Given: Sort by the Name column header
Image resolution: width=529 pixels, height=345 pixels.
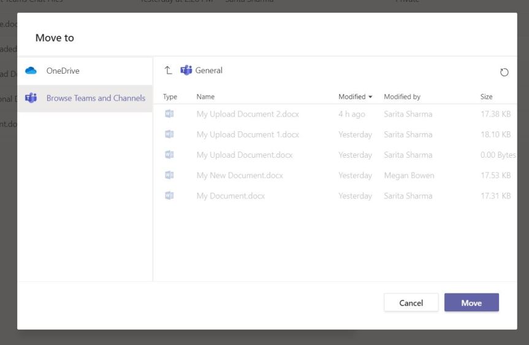Looking at the screenshot, I should [205, 97].
